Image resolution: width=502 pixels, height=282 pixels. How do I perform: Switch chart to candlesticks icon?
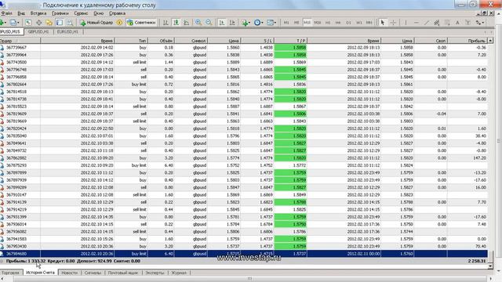pos(176,23)
